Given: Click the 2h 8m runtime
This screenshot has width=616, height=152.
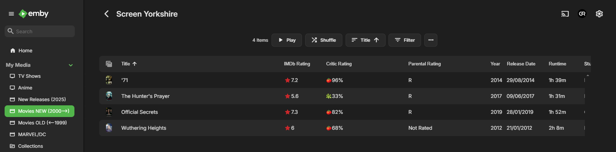Looking at the screenshot, I should (x=556, y=128).
